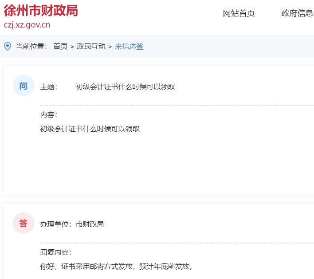Click the 市财政局 handling unit name

90,224
